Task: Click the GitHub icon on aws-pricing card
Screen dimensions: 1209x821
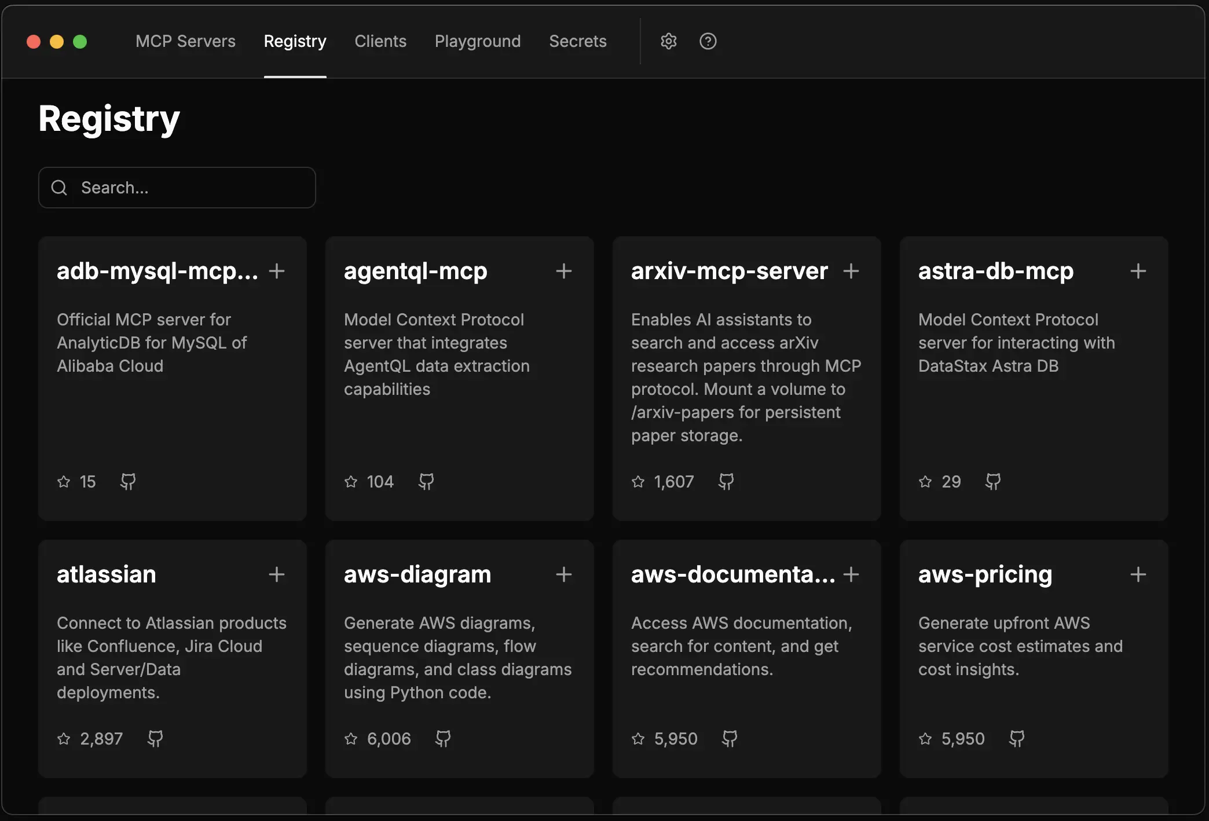Action: [x=1018, y=738]
